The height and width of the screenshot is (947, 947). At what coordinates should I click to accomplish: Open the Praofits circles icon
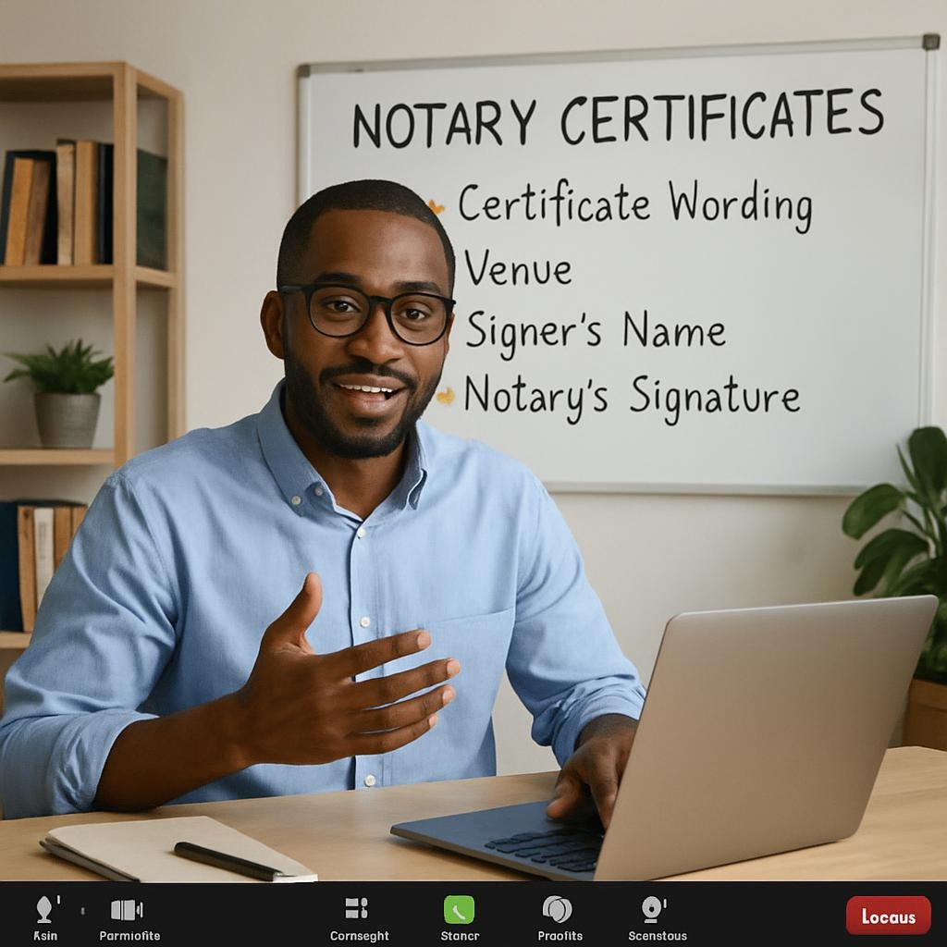click(x=557, y=909)
